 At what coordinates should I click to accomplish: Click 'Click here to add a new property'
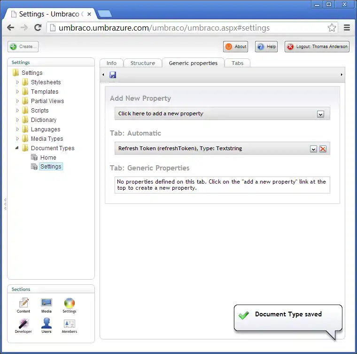pos(161,113)
